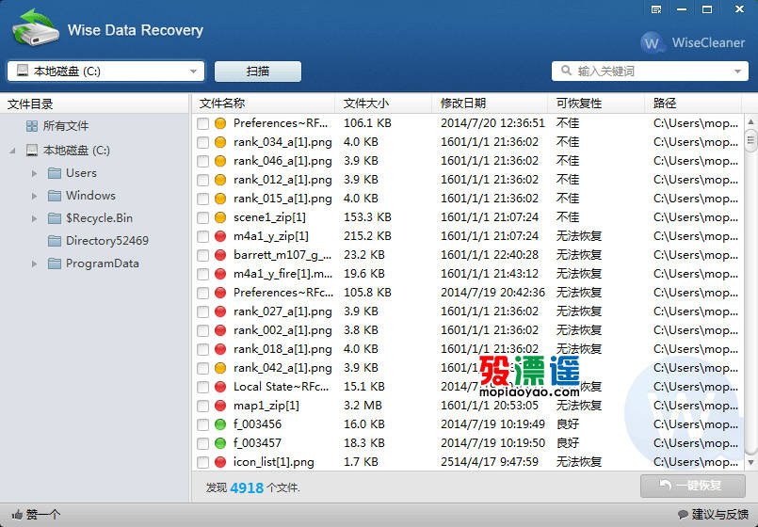Click red status dot for Local State~RFc
This screenshot has width=758, height=527.
click(x=220, y=387)
